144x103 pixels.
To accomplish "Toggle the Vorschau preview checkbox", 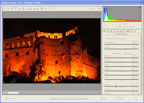I will 88,9.
